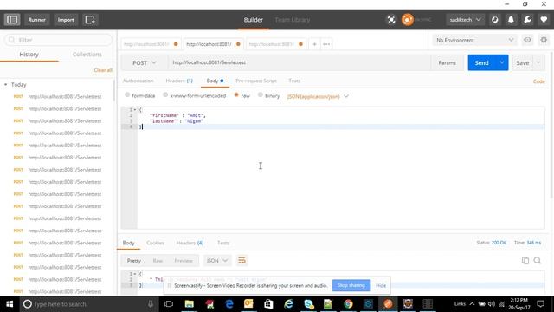This screenshot has height=312, width=554.
Task: Open the Manage Environments gear icon
Action: pos(544,40)
